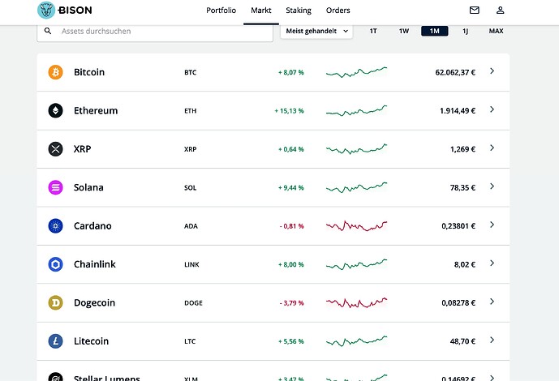Select the 1W time range

(404, 31)
